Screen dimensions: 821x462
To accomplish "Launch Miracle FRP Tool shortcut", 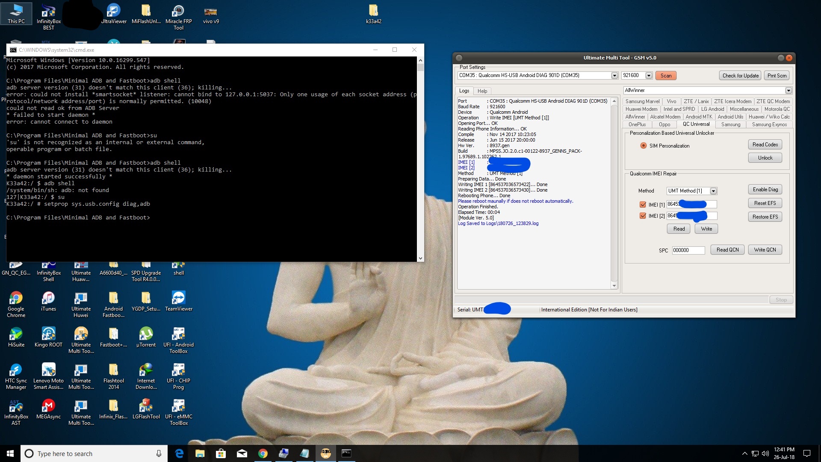I will coord(179,17).
